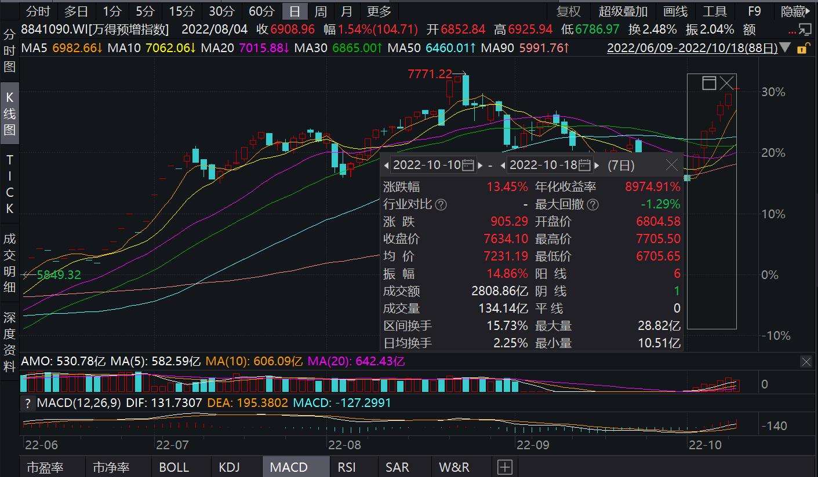Click the 超级叠加 button
The width and height of the screenshot is (818, 477).
[x=623, y=11]
